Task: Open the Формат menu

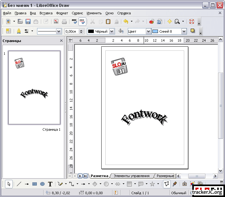Action: point(62,13)
